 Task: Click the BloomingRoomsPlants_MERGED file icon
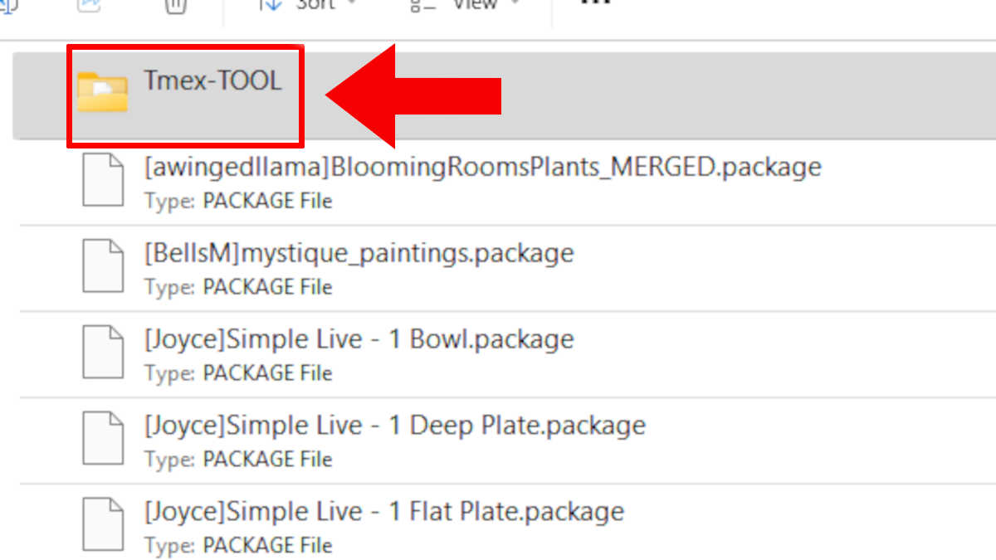click(x=102, y=182)
